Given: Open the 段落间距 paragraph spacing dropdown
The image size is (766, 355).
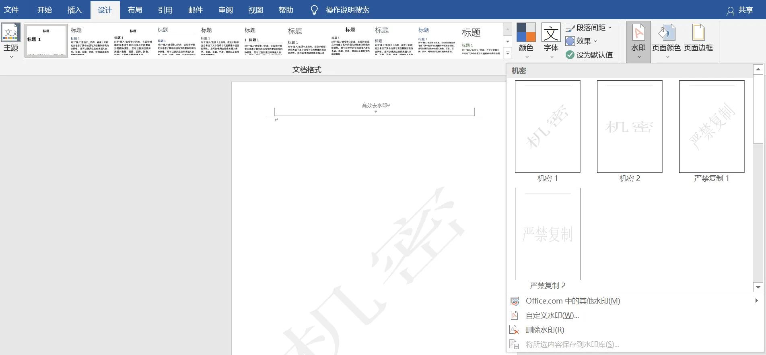Looking at the screenshot, I should 589,28.
